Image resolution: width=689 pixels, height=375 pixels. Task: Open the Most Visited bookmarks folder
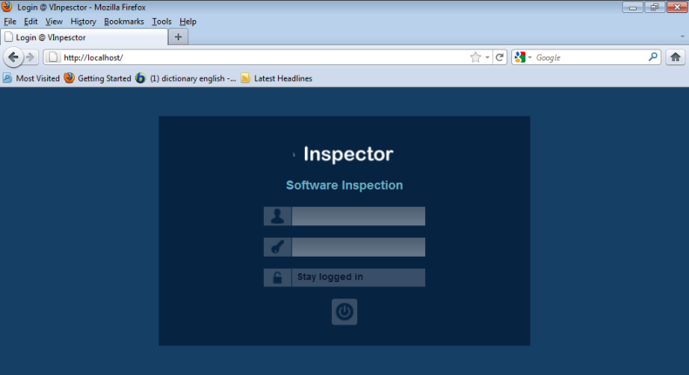31,78
